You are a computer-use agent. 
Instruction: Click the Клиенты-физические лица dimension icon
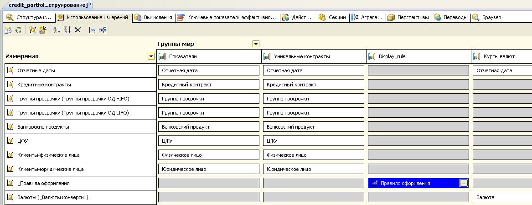tap(10, 155)
